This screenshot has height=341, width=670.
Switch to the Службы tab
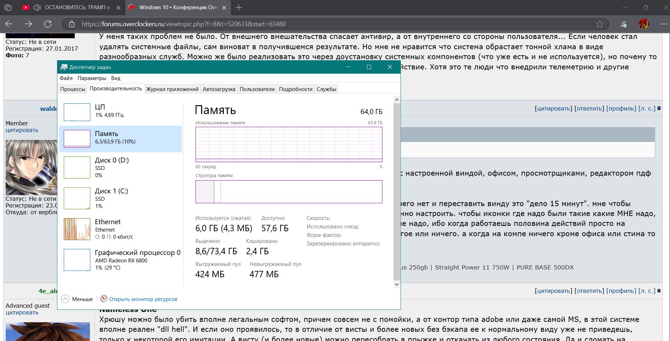(x=327, y=89)
